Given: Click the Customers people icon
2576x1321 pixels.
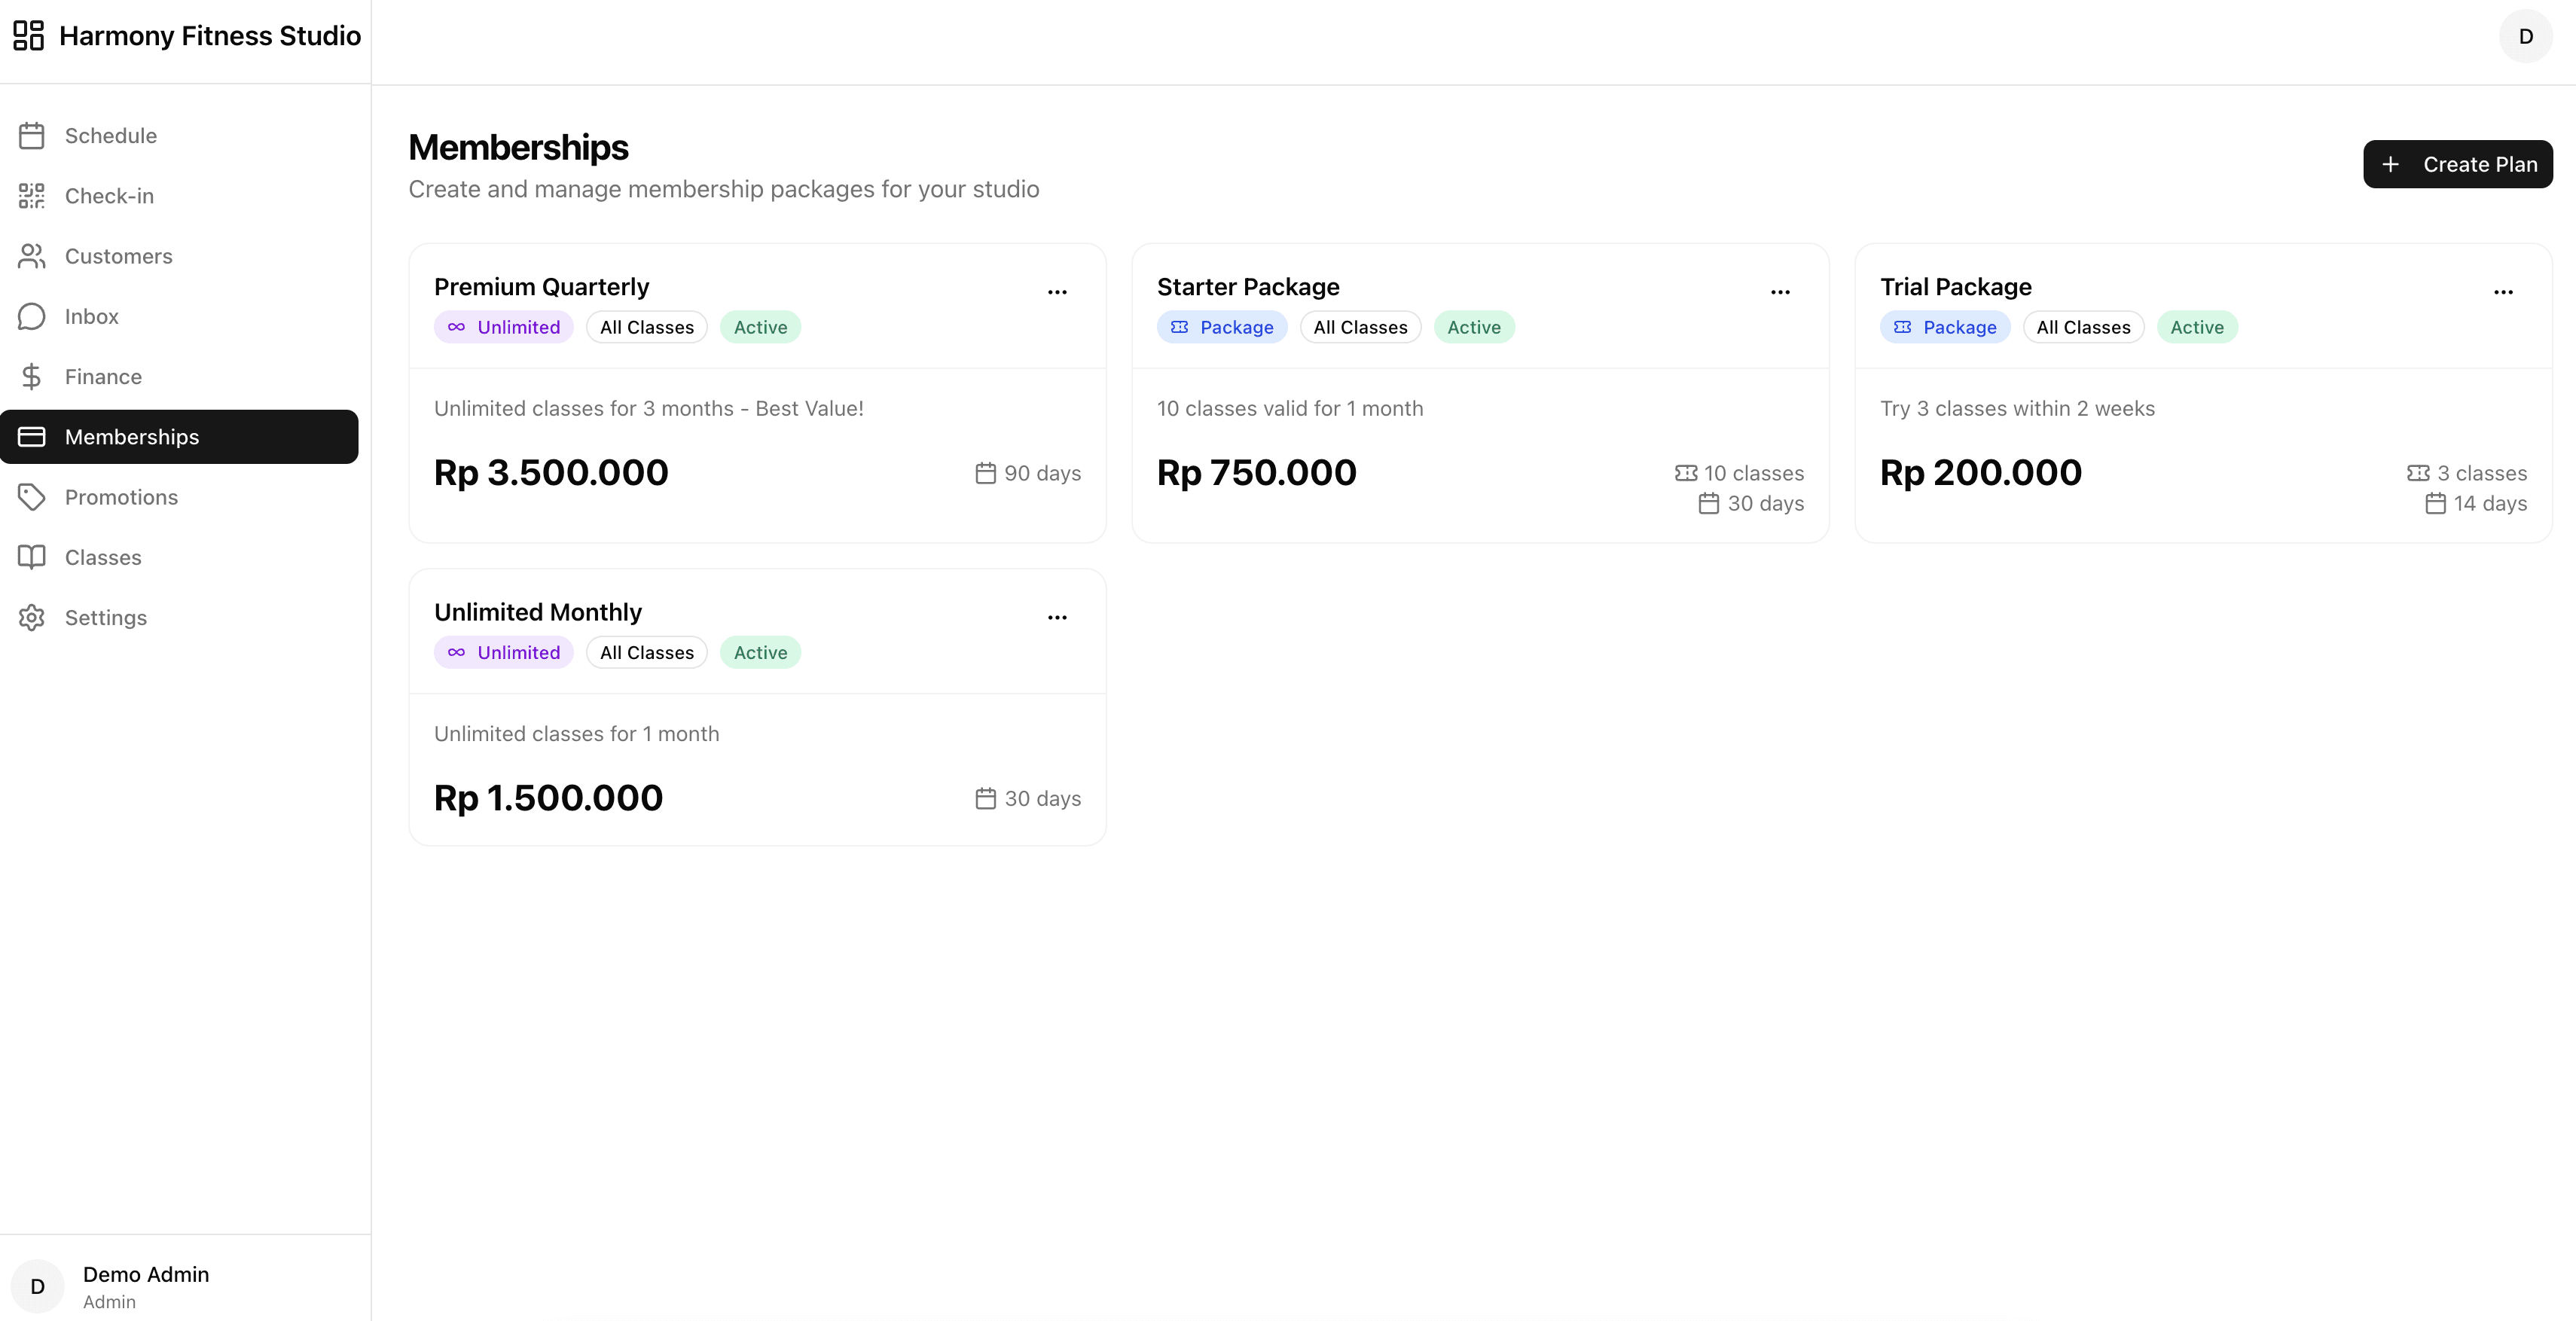Looking at the screenshot, I should (x=32, y=256).
